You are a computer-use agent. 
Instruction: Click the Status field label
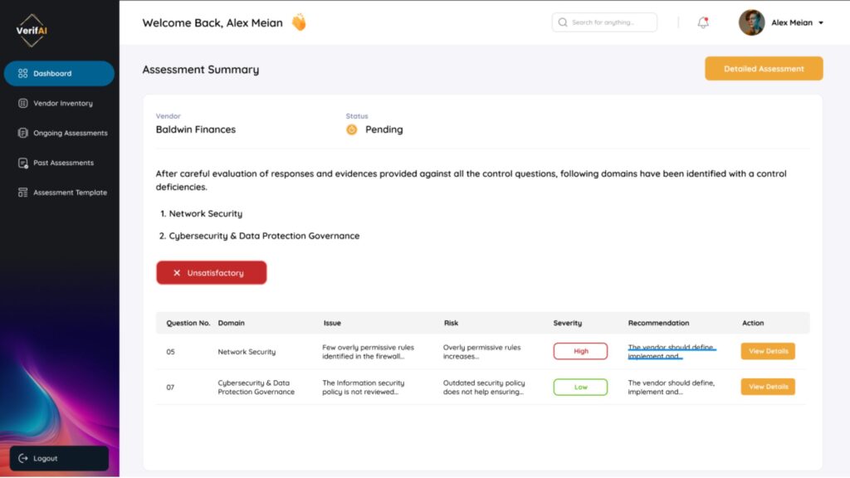tap(357, 116)
